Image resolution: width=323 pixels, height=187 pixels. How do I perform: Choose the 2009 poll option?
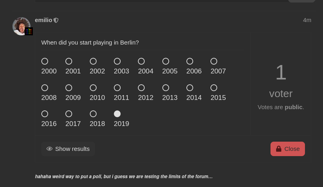69,88
